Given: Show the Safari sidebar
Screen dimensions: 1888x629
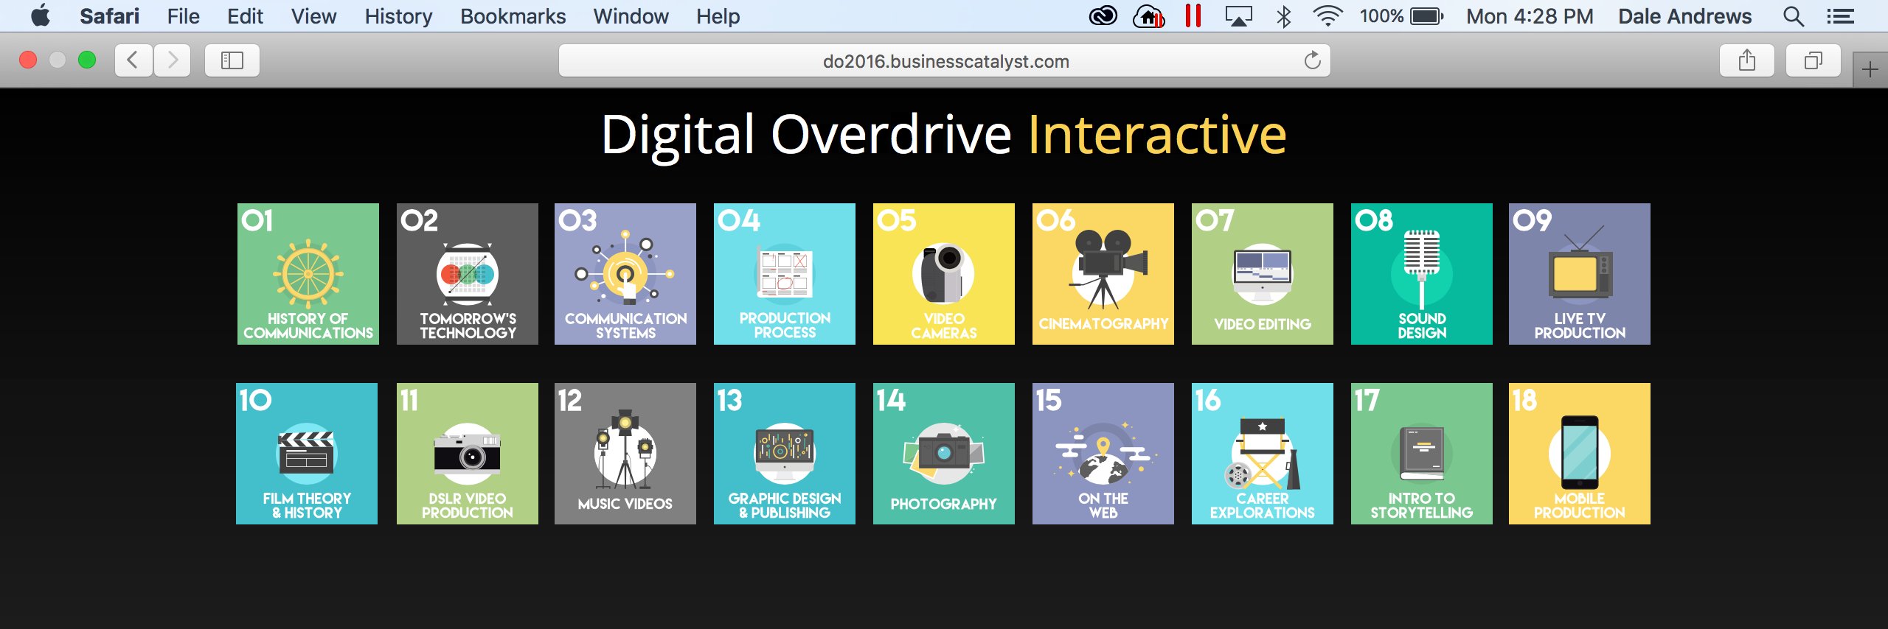Looking at the screenshot, I should point(232,60).
